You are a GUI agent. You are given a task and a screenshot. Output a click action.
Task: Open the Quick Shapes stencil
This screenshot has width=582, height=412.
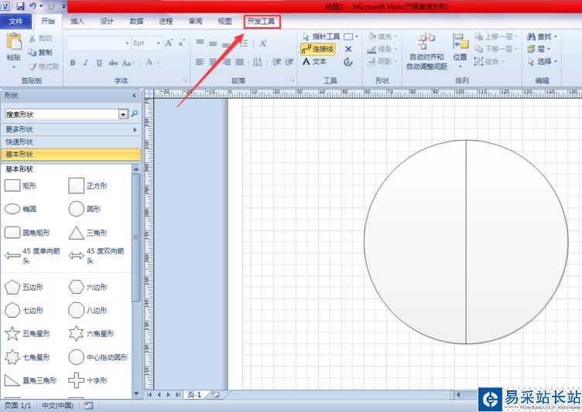[71, 141]
